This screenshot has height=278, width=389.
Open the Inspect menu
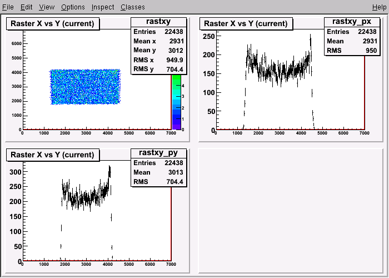[x=103, y=7]
